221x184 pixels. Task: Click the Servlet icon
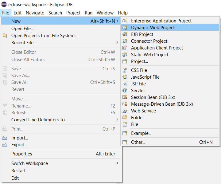pos(125,91)
